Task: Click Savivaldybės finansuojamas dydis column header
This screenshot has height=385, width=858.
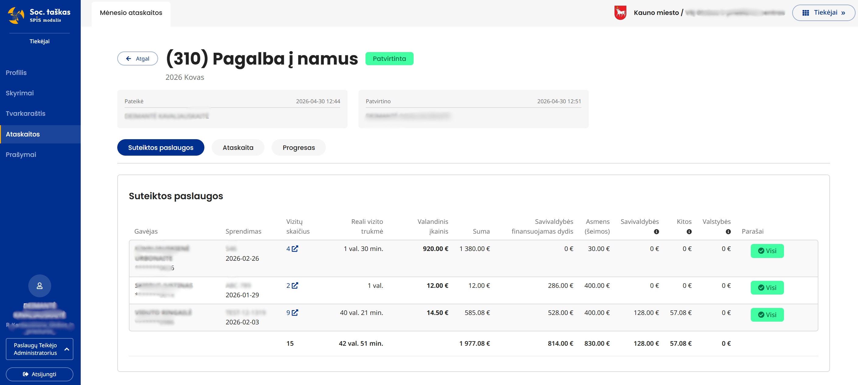Action: pos(542,227)
